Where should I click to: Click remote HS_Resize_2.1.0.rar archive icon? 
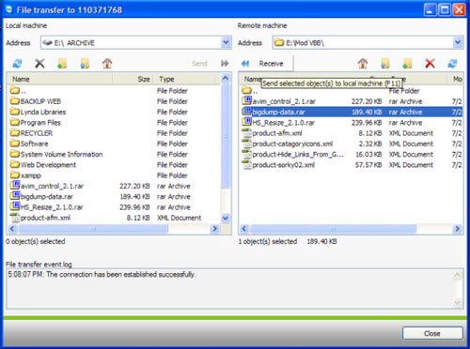click(247, 122)
